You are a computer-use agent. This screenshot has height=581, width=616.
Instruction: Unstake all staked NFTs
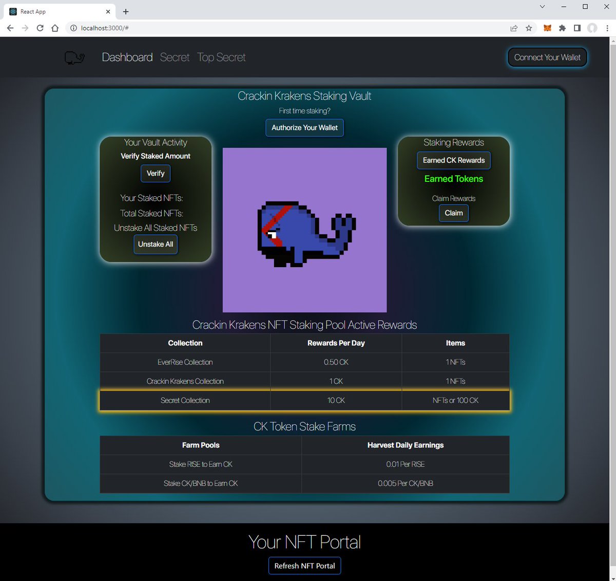155,244
